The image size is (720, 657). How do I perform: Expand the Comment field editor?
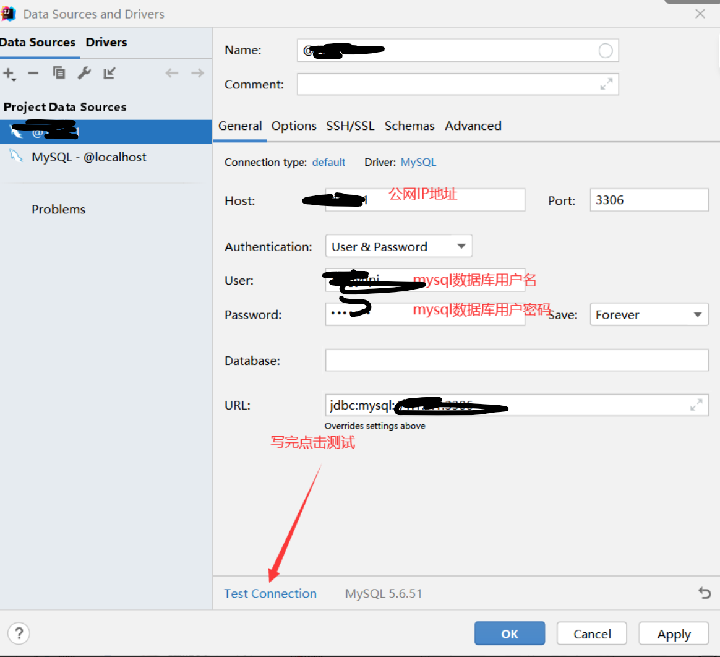tap(606, 84)
